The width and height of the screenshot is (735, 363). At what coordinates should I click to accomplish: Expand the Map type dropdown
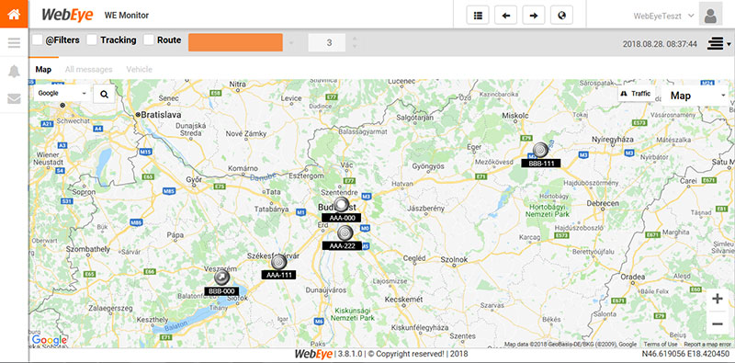tap(695, 96)
